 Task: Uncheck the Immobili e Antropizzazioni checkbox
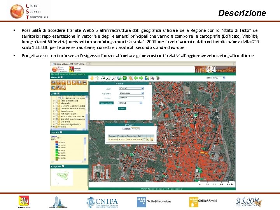pos(57,119)
